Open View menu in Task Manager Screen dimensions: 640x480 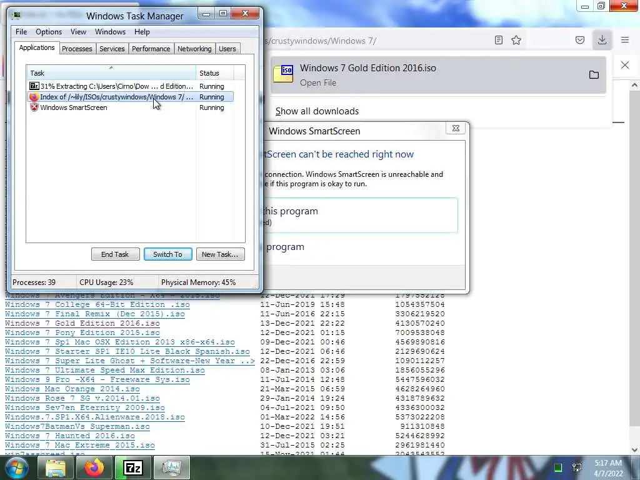click(78, 32)
